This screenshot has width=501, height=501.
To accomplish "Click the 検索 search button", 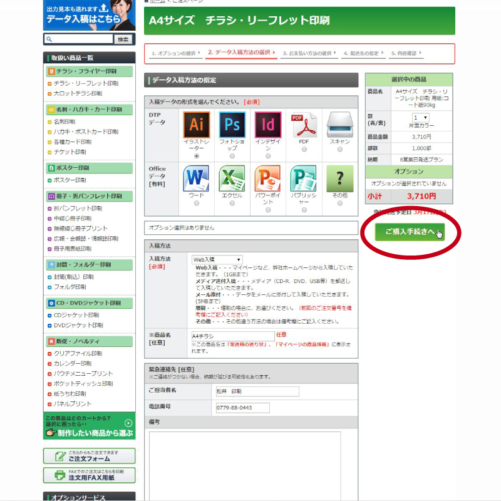I will (x=123, y=39).
